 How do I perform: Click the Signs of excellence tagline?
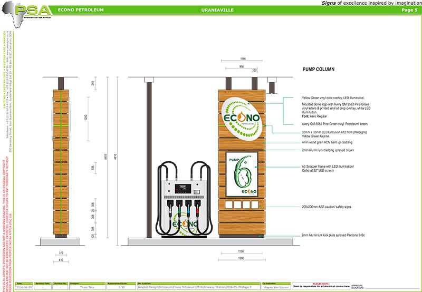[371, 3]
